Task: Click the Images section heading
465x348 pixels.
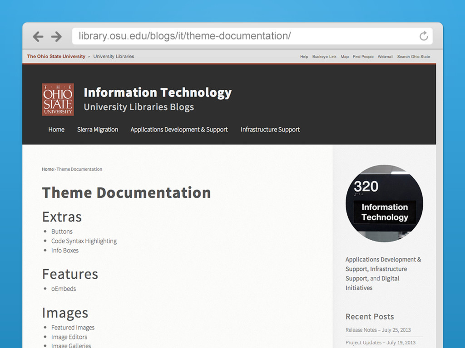Action: (x=65, y=313)
